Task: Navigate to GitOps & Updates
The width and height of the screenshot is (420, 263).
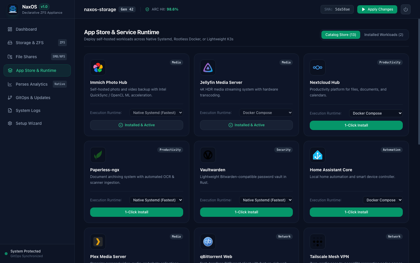Action: pos(37,98)
